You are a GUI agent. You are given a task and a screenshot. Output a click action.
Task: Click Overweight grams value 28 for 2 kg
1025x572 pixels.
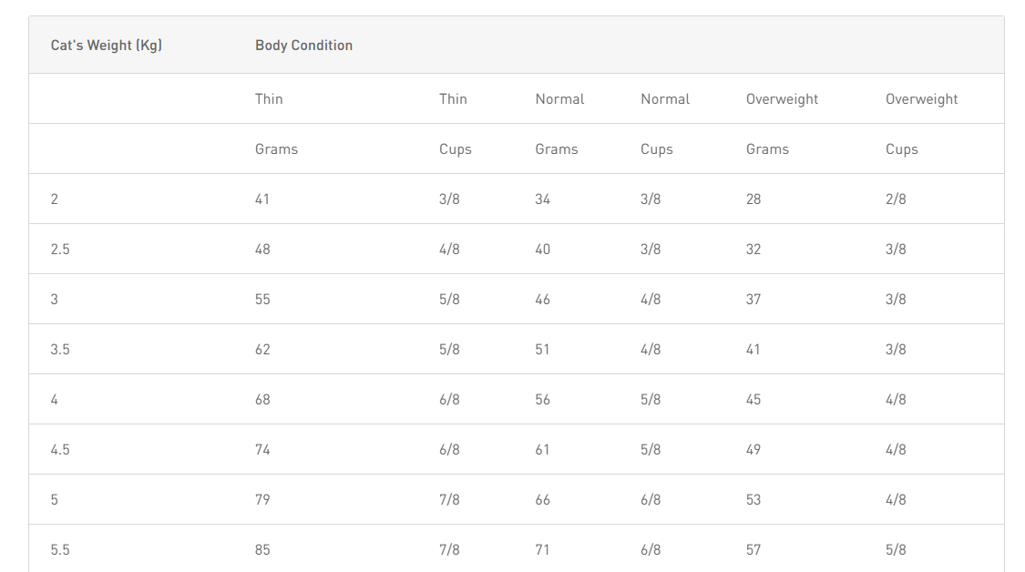click(x=753, y=199)
